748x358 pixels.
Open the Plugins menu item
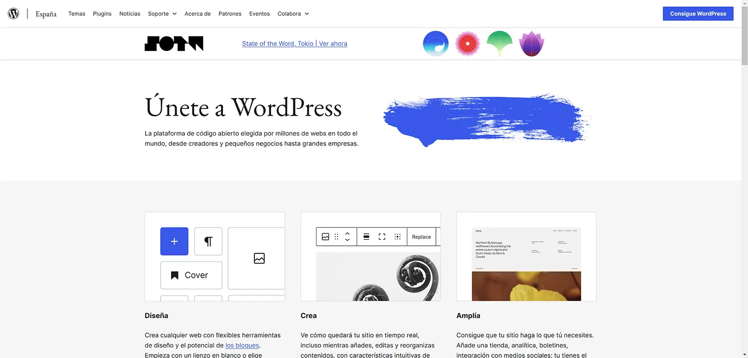pos(102,13)
